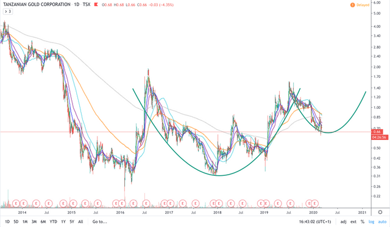This screenshot has height=227, width=390.
Task: Click the 2.80 price axis label
Action: tap(377, 47)
